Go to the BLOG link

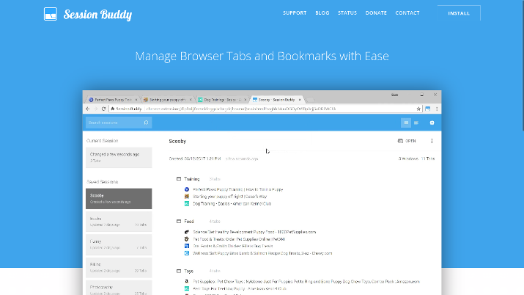322,13
